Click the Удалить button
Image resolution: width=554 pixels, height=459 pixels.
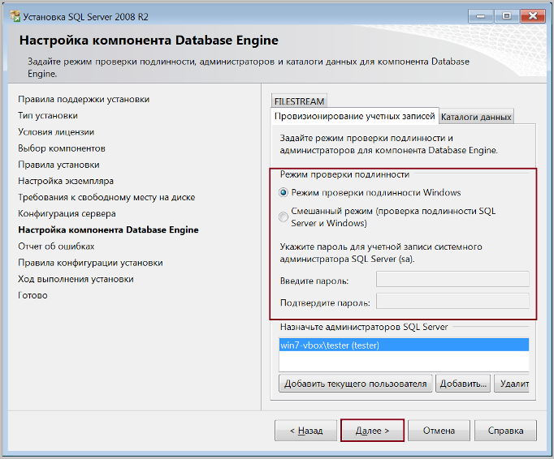[512, 384]
